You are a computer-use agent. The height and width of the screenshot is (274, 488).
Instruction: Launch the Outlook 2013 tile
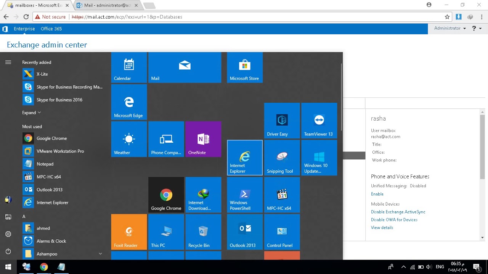coord(245,232)
